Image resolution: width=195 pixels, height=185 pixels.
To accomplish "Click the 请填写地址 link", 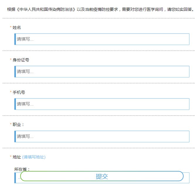I will [x=34, y=157].
